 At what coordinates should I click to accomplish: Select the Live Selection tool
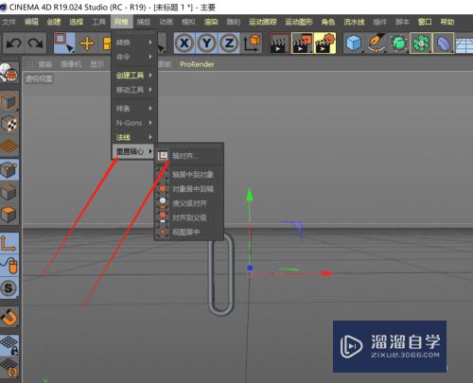64,43
